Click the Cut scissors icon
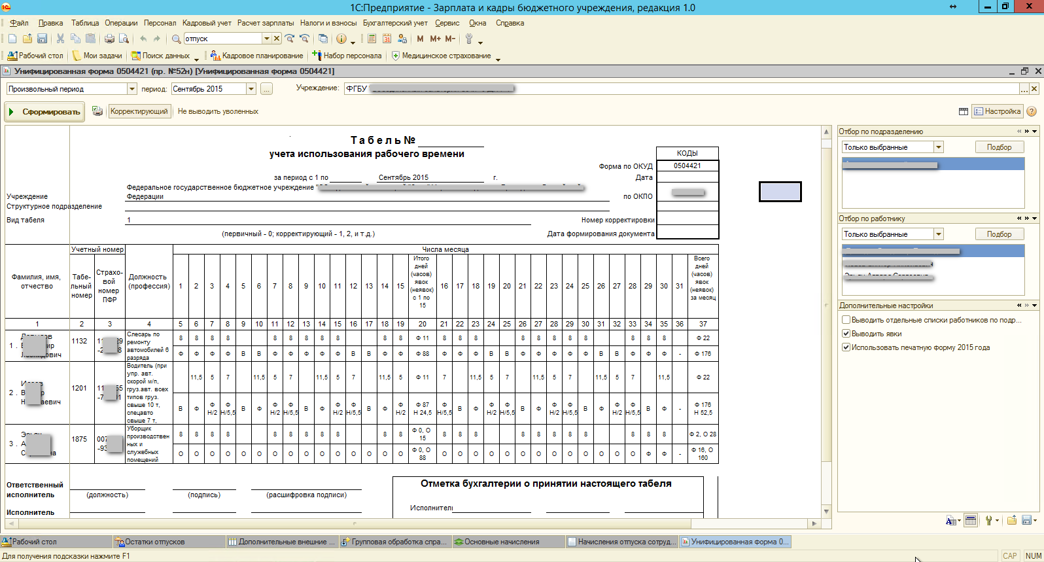 [x=60, y=39]
